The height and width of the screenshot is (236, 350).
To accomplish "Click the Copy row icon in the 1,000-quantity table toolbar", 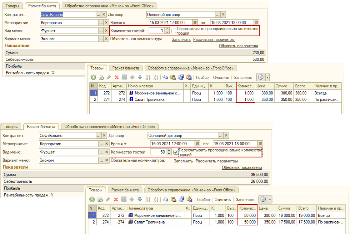I will [101, 77].
